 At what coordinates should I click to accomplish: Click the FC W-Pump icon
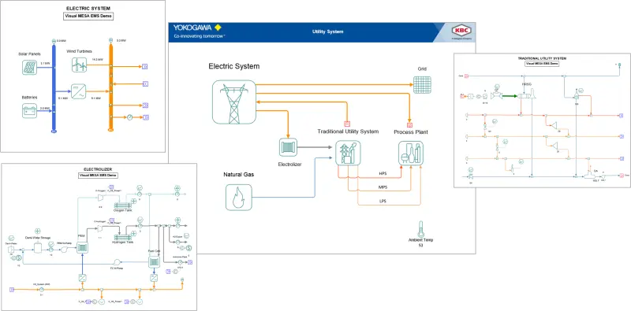tap(117, 261)
